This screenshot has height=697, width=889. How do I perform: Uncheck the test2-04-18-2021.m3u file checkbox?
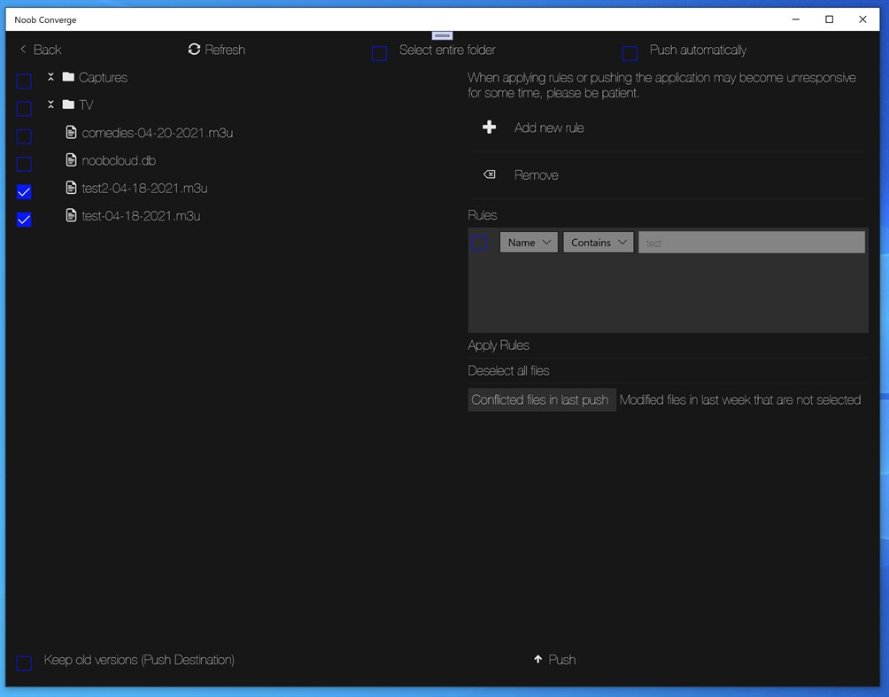click(23, 191)
